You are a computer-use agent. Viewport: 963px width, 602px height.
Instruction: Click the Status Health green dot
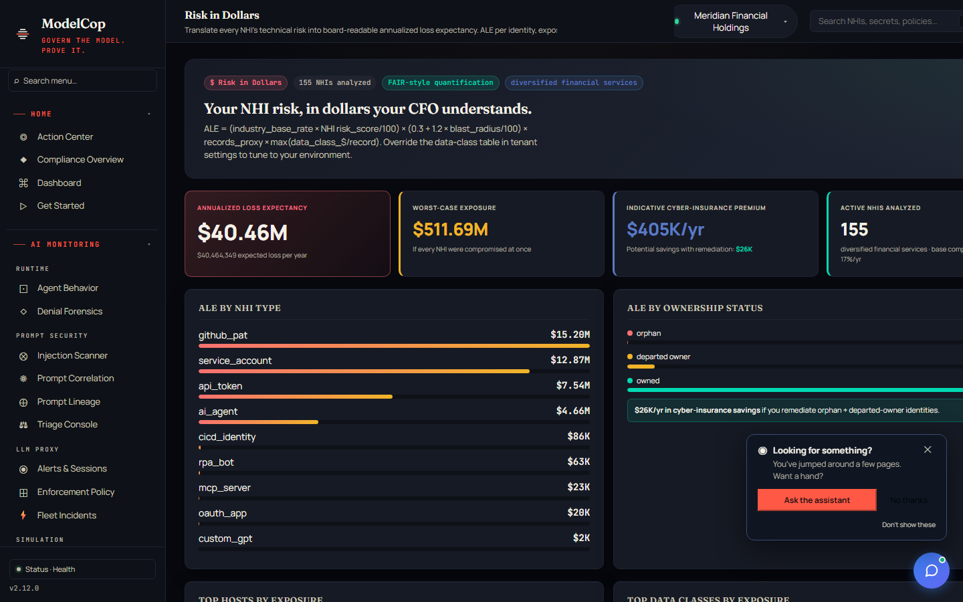pos(19,569)
